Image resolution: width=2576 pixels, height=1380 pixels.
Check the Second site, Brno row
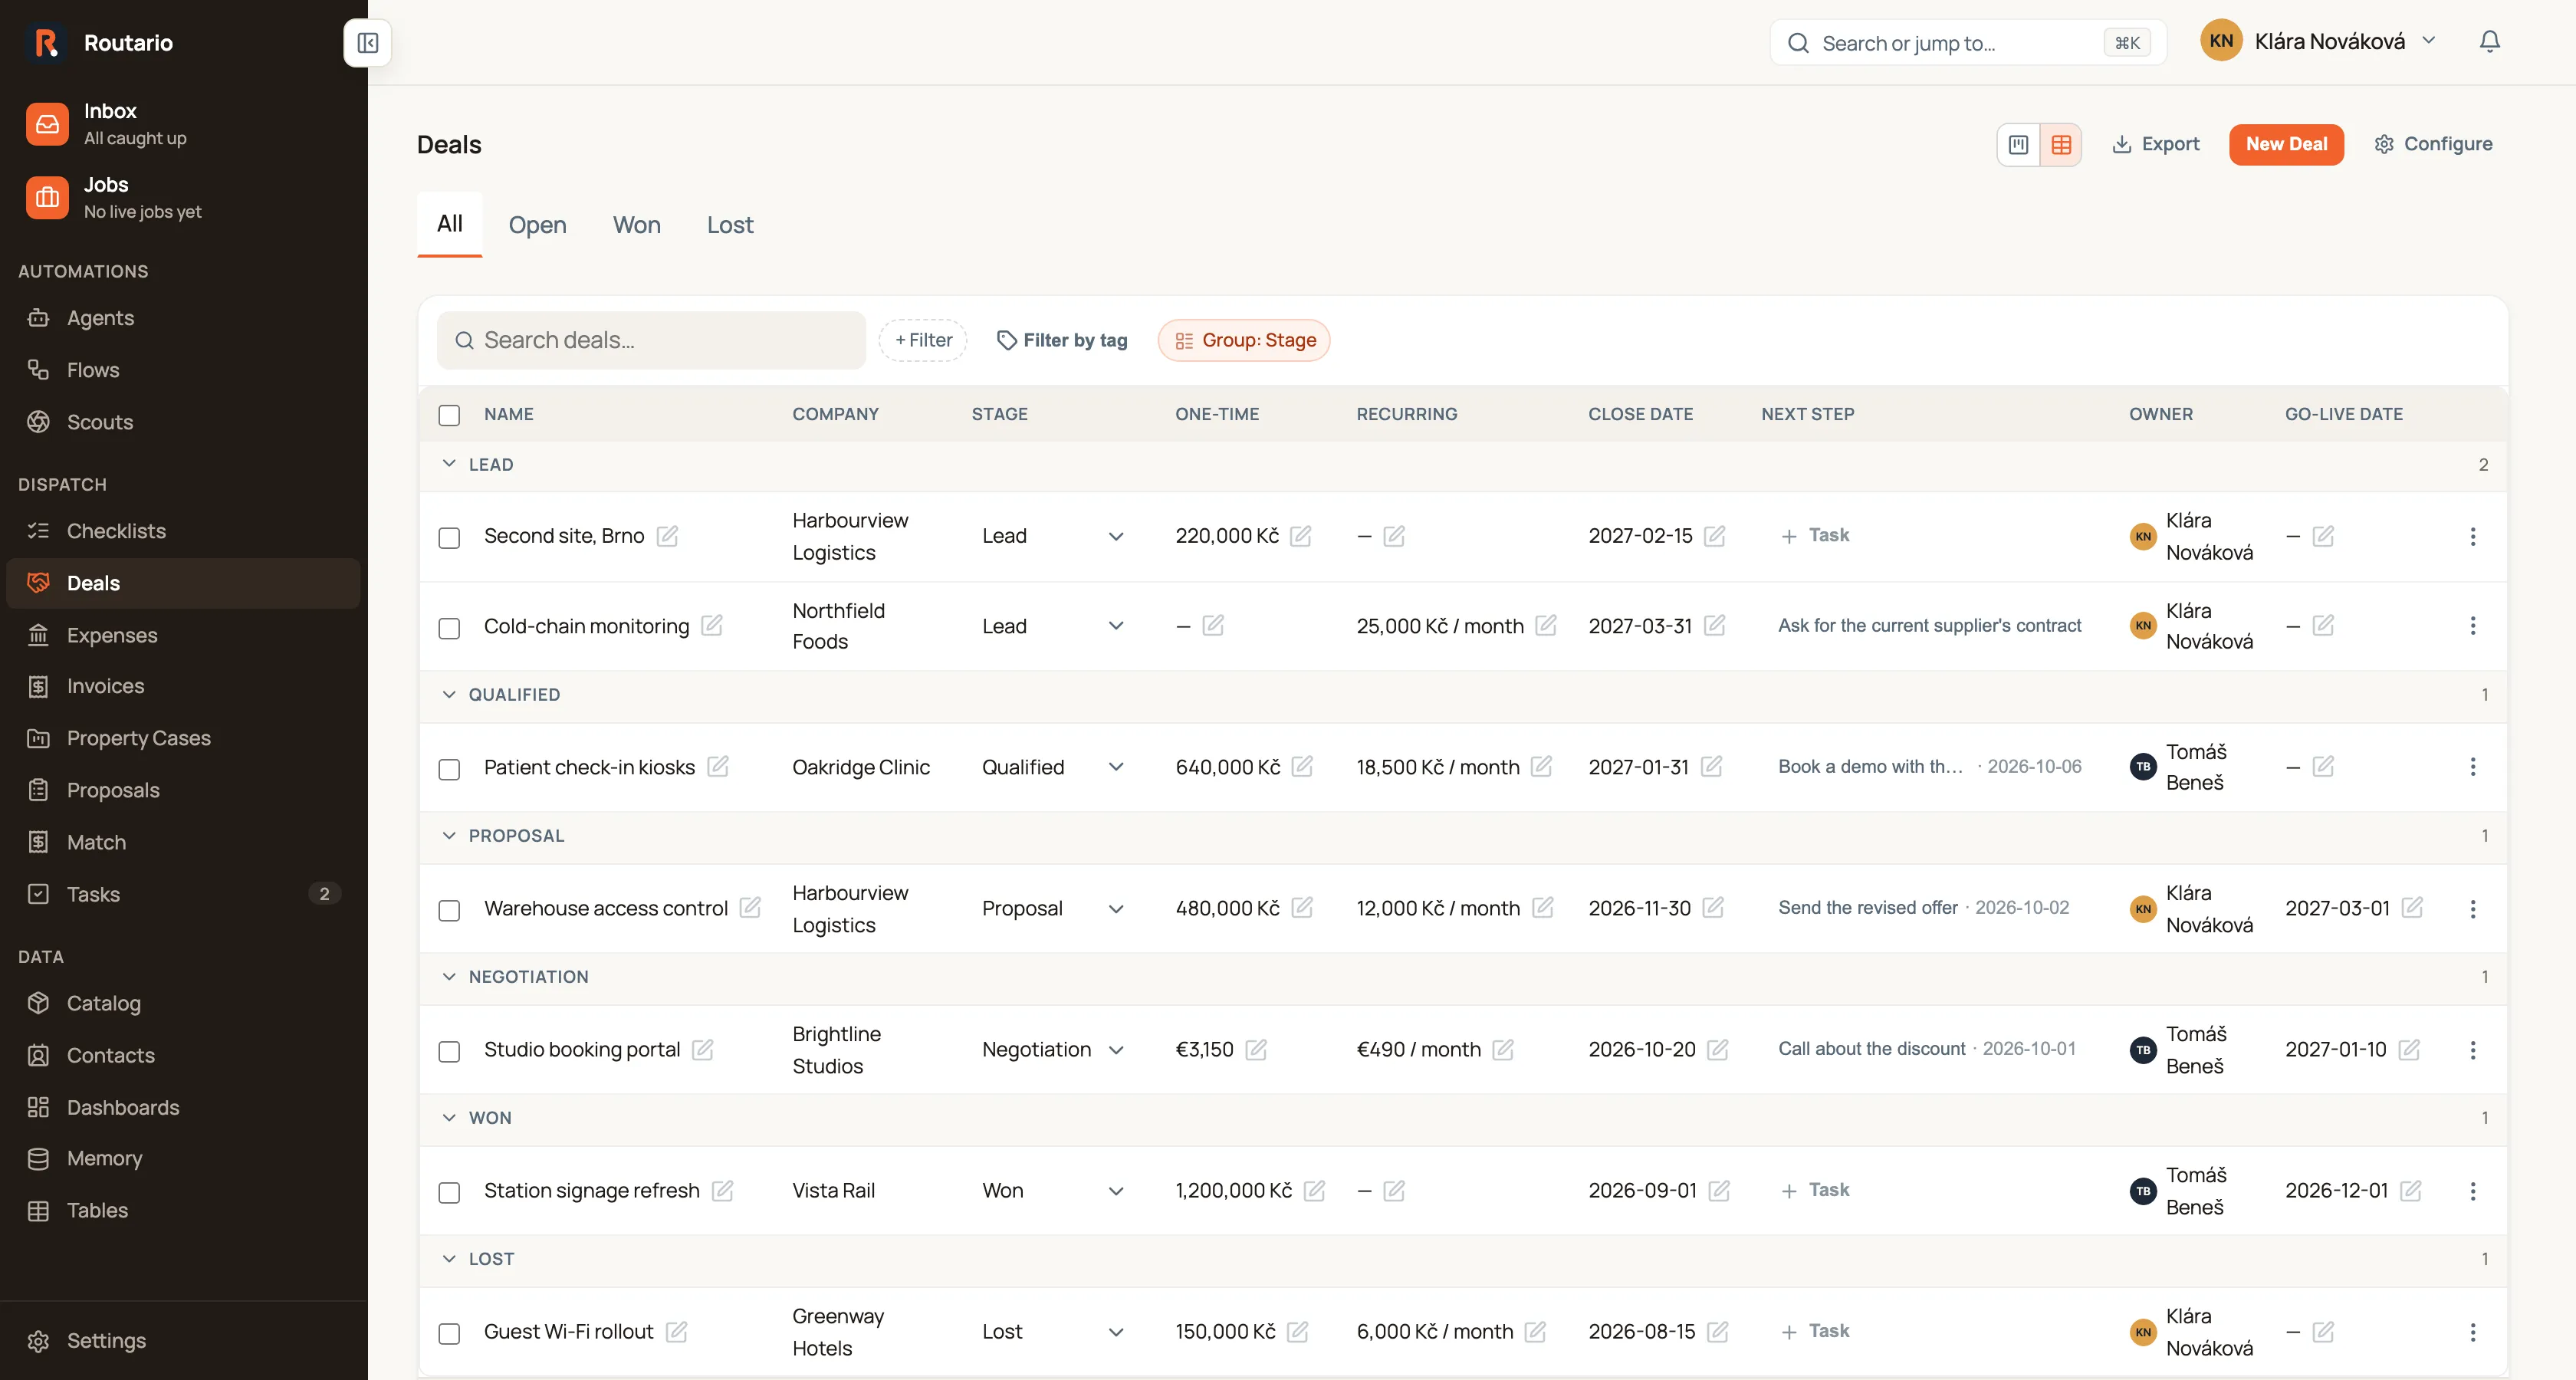(x=449, y=538)
